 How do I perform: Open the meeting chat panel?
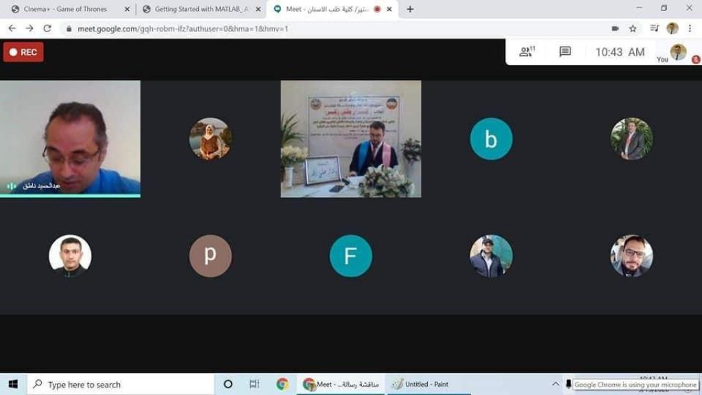(565, 52)
